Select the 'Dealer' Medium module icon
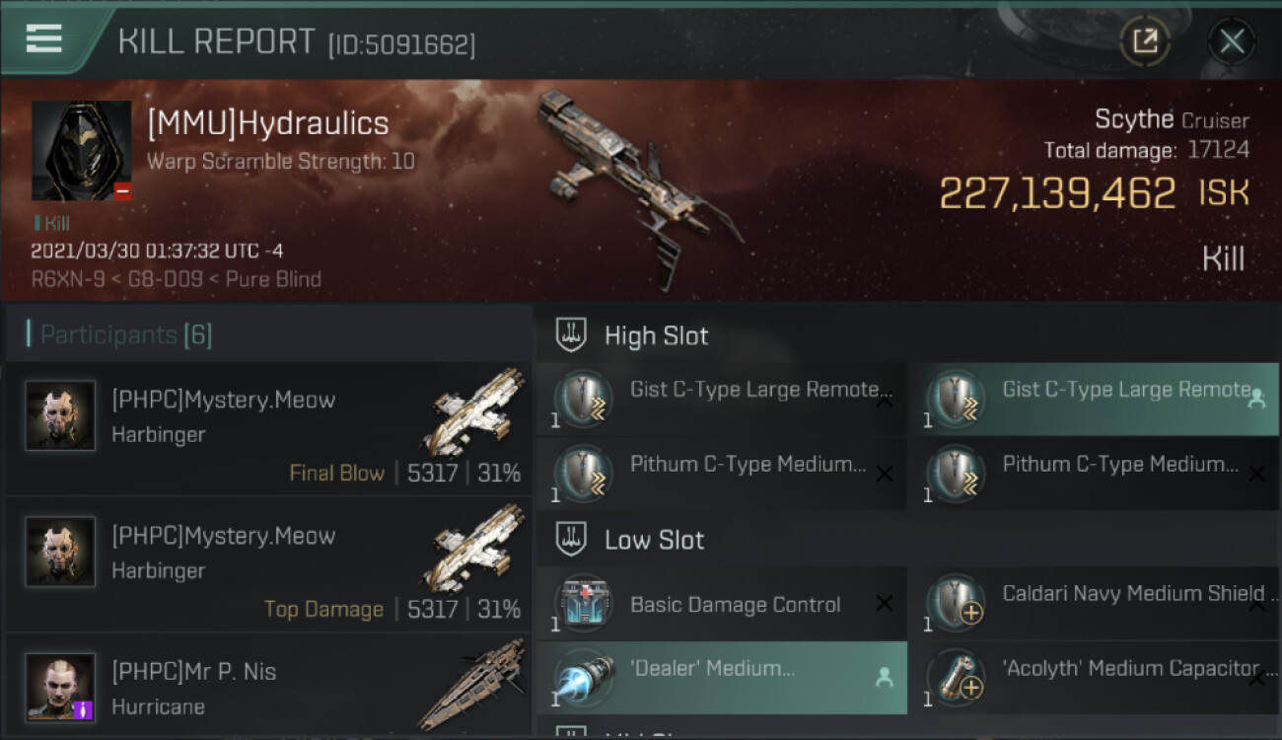This screenshot has width=1282, height=740. coord(583,679)
